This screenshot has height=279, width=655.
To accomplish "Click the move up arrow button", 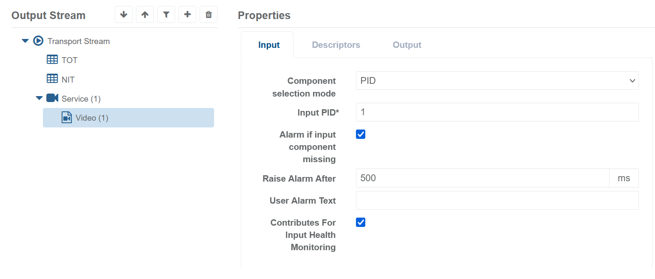I will 145,15.
